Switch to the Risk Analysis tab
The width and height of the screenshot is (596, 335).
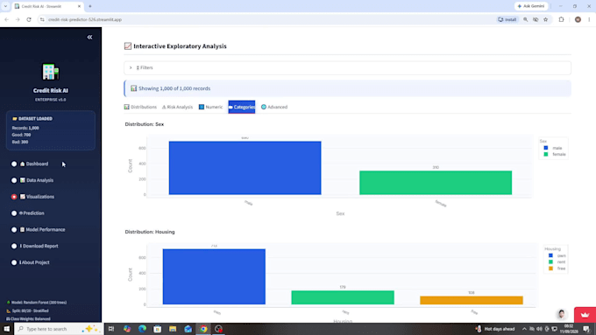tap(177, 107)
